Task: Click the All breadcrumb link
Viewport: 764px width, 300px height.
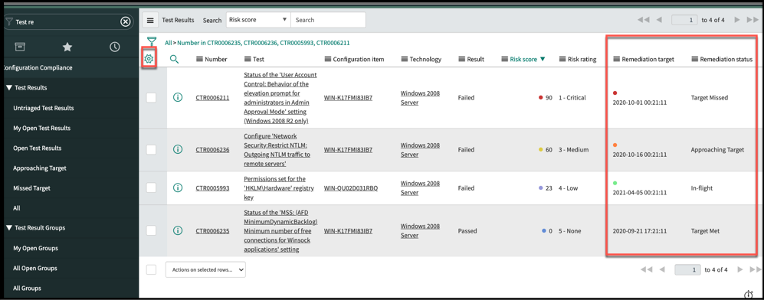Action: 168,43
